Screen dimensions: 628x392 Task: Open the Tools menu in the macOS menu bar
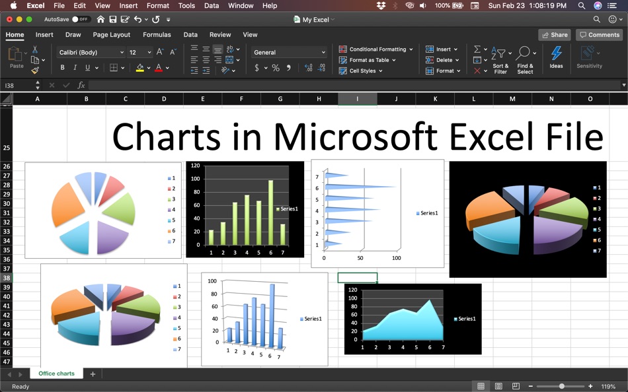click(x=186, y=5)
